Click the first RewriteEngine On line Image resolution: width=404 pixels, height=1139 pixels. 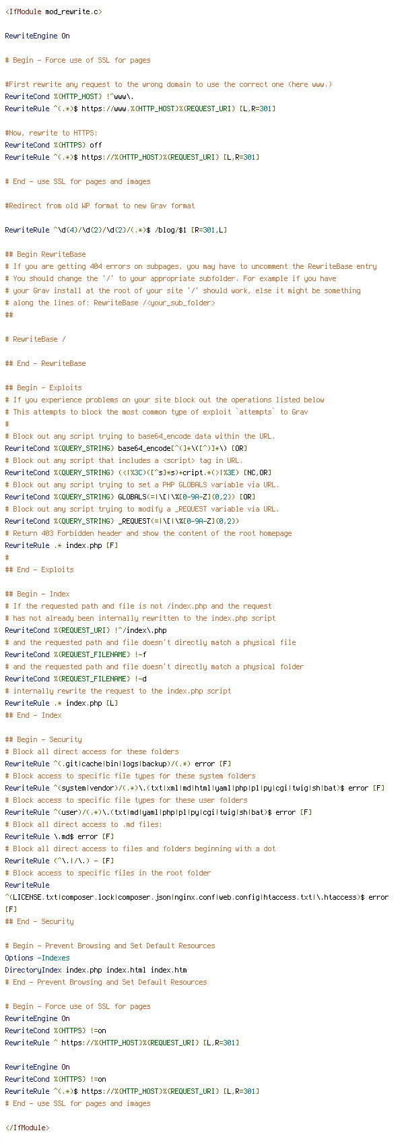click(x=37, y=36)
